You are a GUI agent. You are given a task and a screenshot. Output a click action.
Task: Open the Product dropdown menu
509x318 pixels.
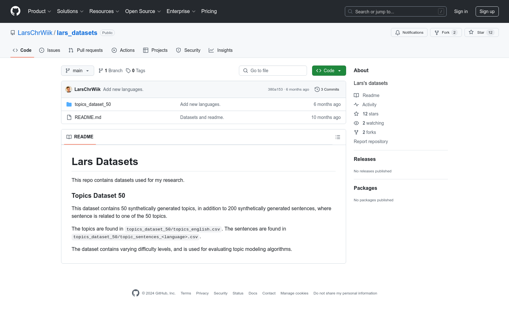[x=39, y=11]
